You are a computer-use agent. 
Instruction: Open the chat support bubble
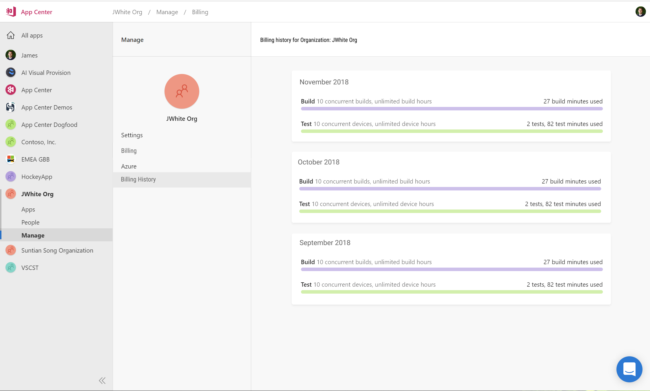pos(629,369)
